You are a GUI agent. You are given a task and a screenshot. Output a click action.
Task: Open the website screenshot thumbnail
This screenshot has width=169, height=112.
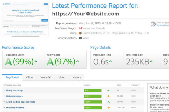coord(25,19)
